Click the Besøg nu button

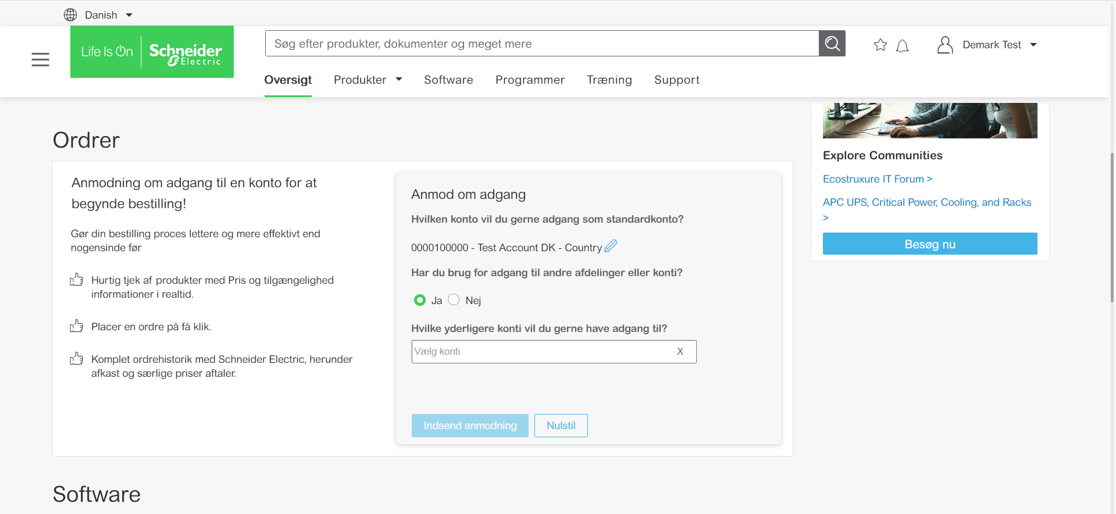(930, 244)
